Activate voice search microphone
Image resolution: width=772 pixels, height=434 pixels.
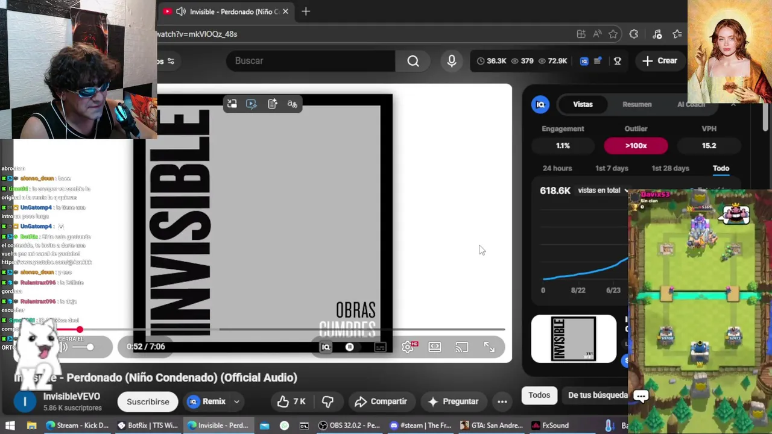pos(451,61)
